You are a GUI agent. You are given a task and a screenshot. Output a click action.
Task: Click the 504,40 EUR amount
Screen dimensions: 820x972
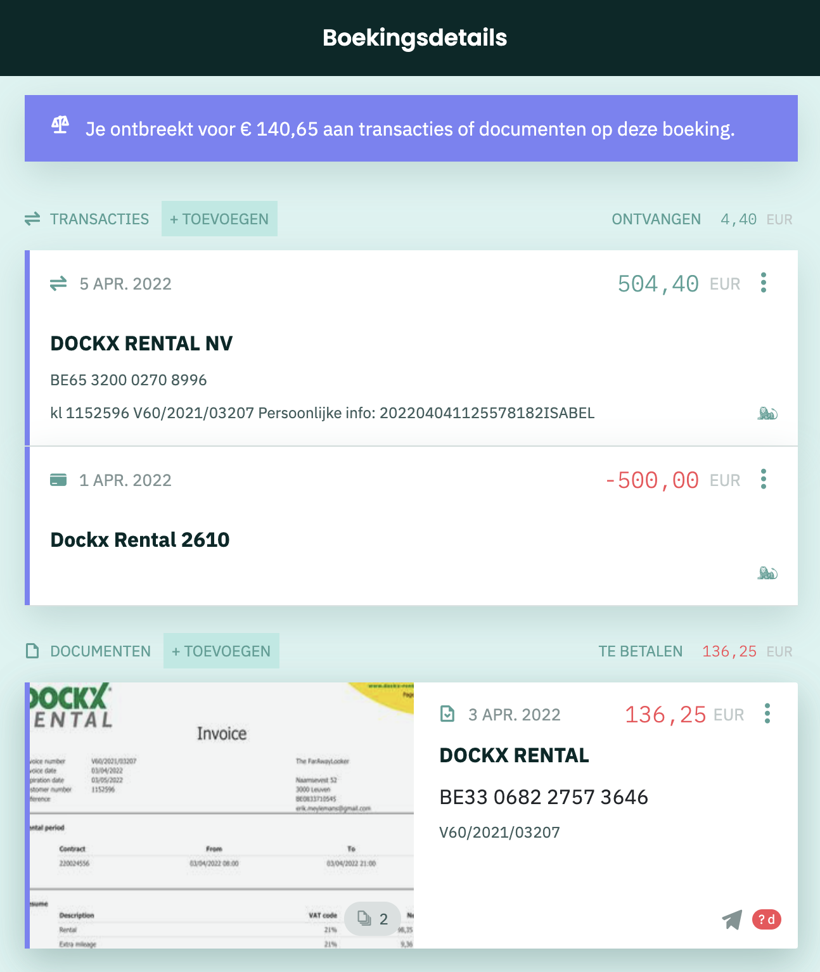pos(679,283)
